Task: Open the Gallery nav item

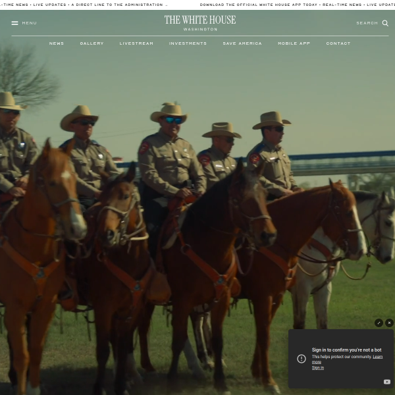Action: tap(92, 43)
